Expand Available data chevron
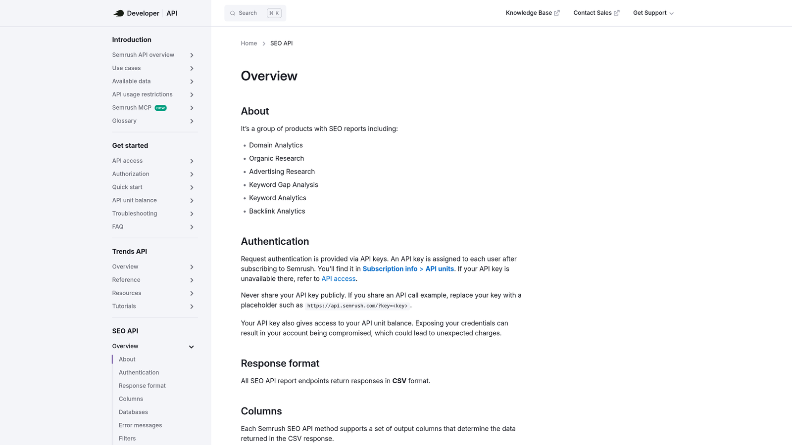Screen dimensions: 792x445 pos(192,82)
